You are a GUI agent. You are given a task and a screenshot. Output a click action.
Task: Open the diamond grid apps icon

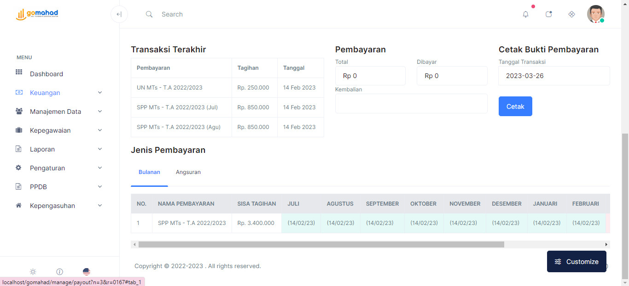(571, 14)
